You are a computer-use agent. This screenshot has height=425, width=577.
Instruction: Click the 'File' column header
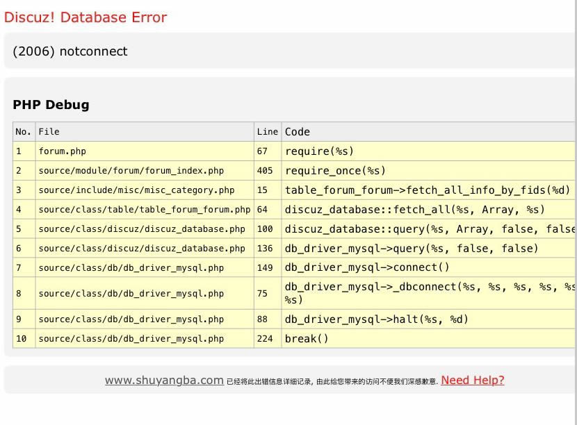coord(145,132)
